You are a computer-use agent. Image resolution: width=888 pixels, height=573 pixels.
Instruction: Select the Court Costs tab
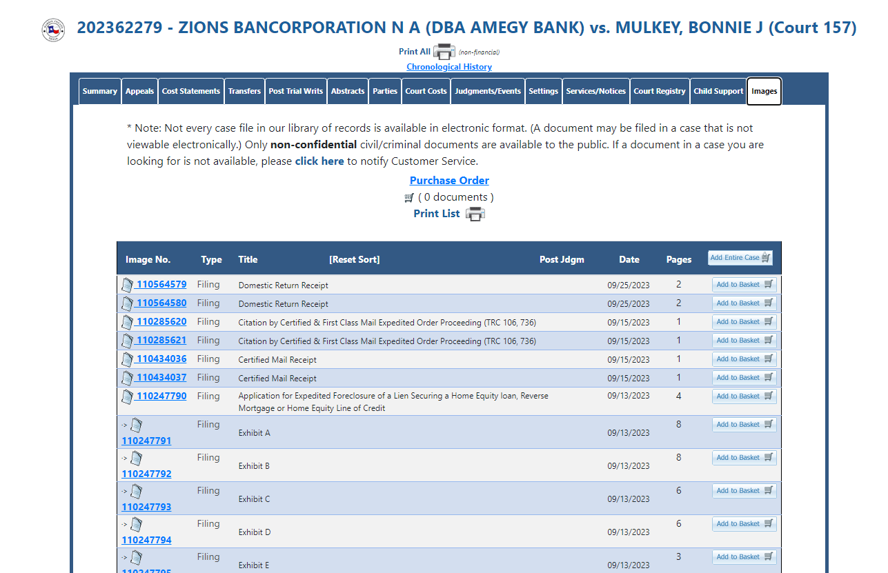pos(426,91)
